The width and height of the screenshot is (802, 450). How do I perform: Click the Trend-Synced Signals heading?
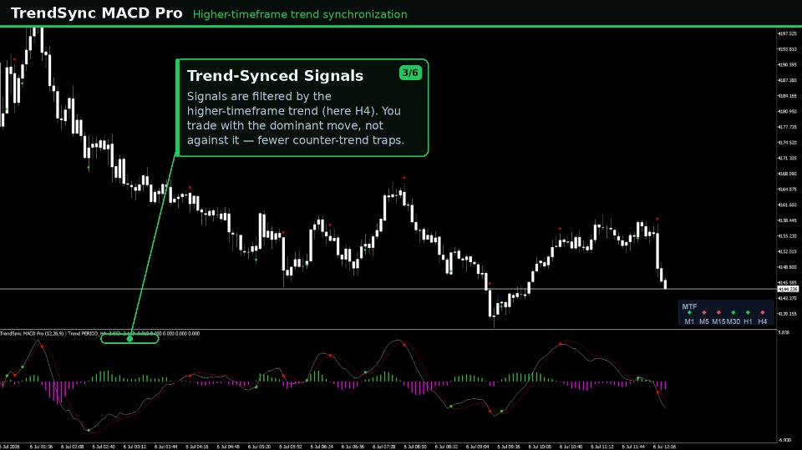point(275,76)
